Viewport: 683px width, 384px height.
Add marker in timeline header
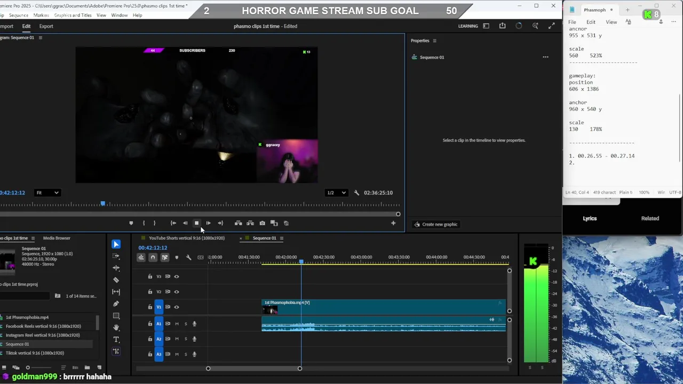tap(177, 257)
